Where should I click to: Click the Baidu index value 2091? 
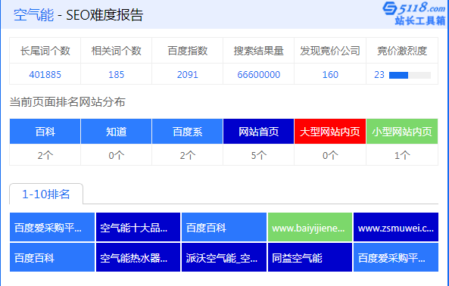click(188, 75)
